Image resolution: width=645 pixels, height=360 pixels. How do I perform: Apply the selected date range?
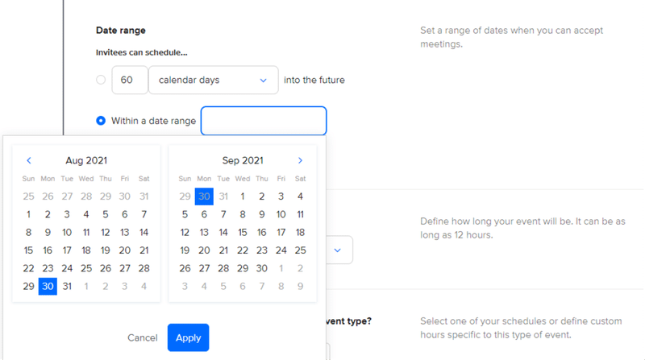pos(188,337)
